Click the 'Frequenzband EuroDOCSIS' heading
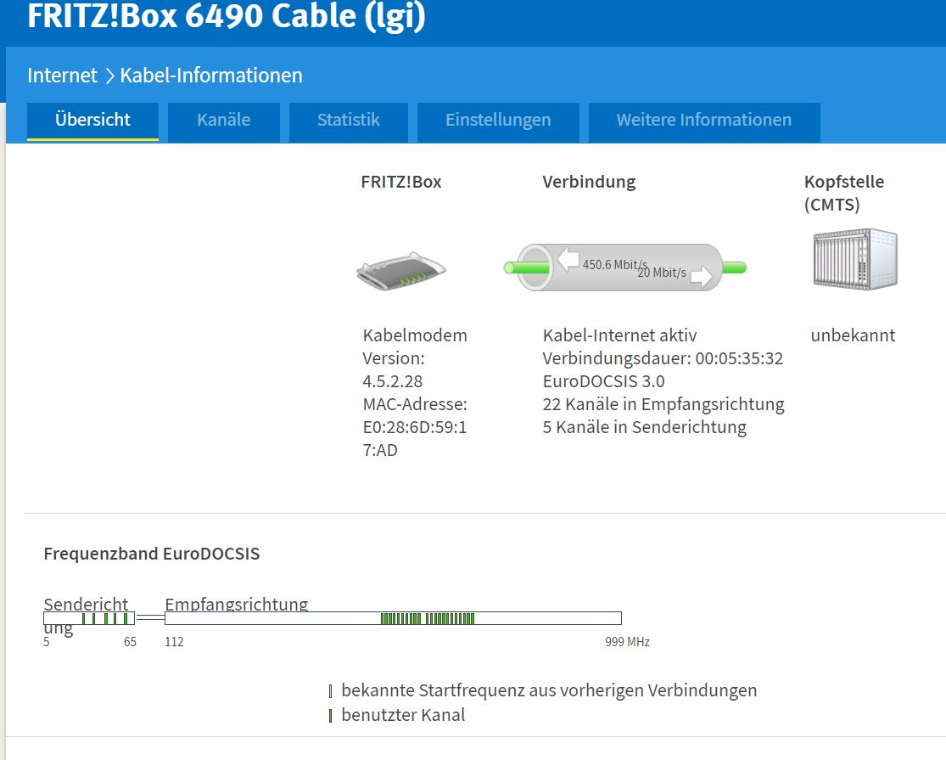Viewport: 946px width, 760px height. 151,555
